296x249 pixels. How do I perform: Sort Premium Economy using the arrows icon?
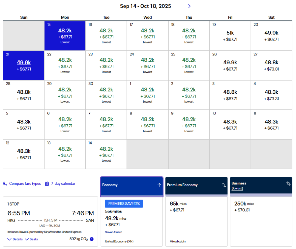click(224, 185)
